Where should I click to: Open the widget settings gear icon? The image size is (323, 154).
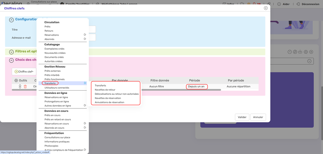(x=306, y=52)
